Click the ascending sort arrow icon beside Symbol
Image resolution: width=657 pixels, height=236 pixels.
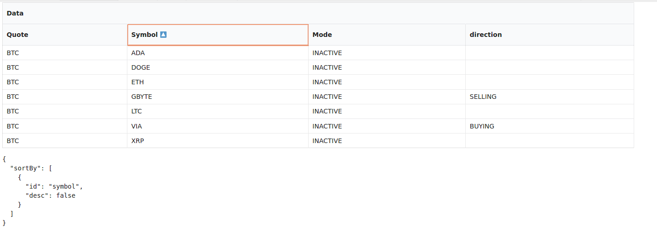point(163,35)
